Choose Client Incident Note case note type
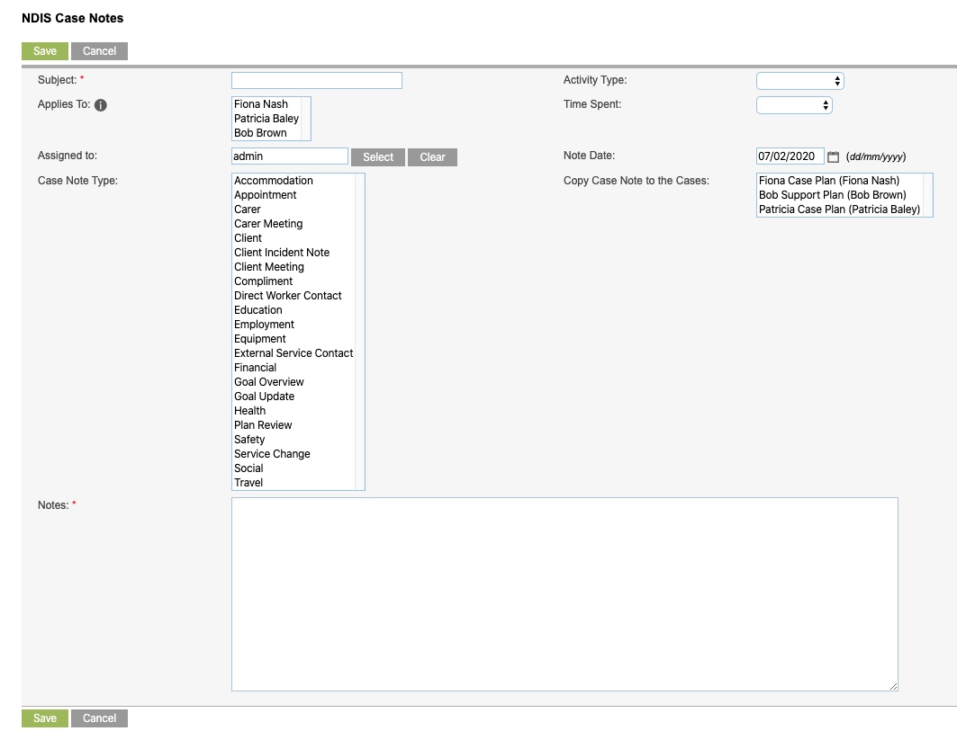This screenshot has width=957, height=740. point(282,253)
